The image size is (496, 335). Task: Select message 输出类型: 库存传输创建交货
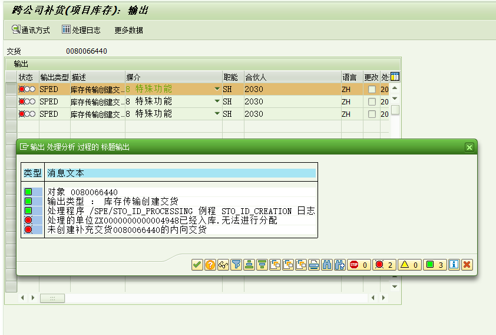pyautogui.click(x=181, y=201)
